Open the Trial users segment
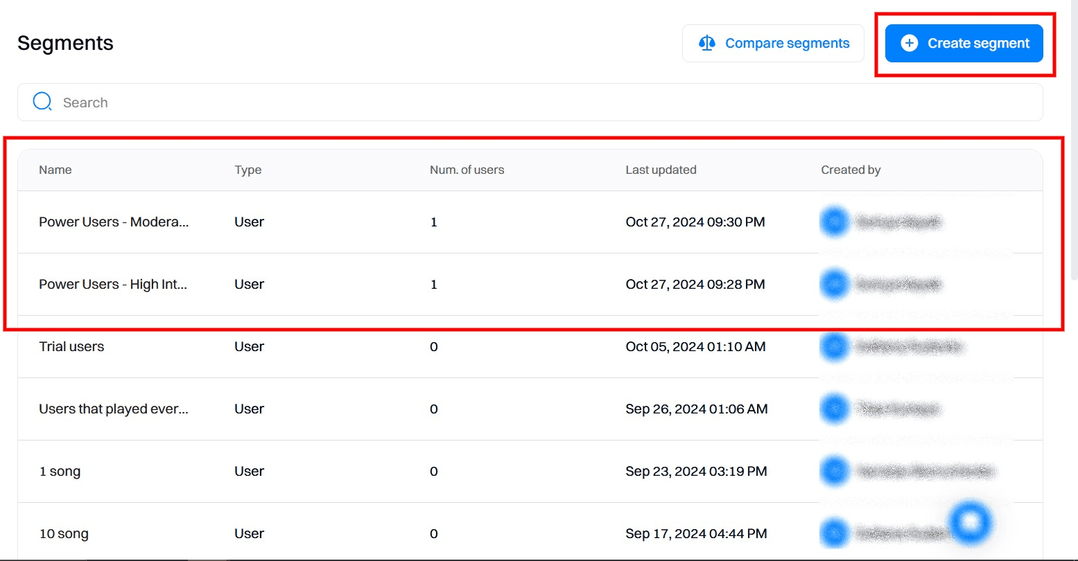The width and height of the screenshot is (1078, 561). pyautogui.click(x=71, y=346)
